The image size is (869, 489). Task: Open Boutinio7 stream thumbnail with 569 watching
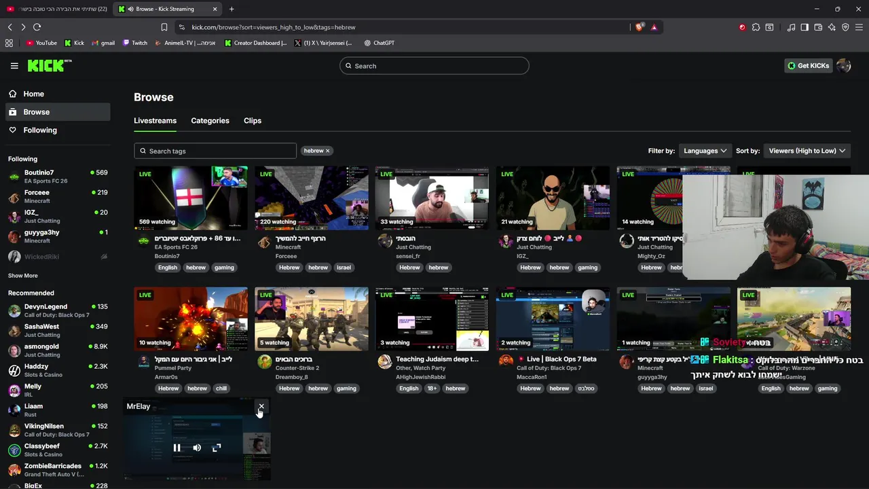tap(191, 198)
